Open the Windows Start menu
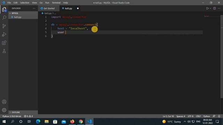Viewport: 223px width, 125px height. pos(4,122)
